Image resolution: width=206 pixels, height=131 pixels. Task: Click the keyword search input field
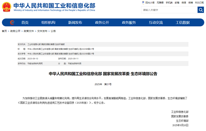coord(169,10)
